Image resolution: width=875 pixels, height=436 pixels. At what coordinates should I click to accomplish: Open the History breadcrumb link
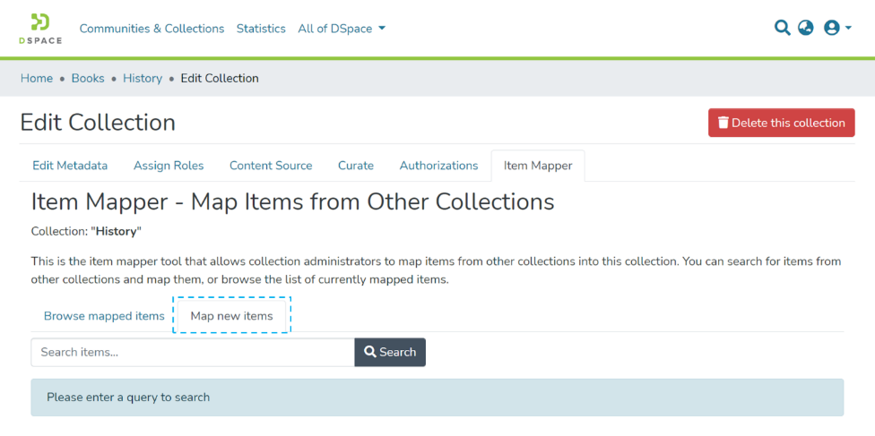point(143,78)
